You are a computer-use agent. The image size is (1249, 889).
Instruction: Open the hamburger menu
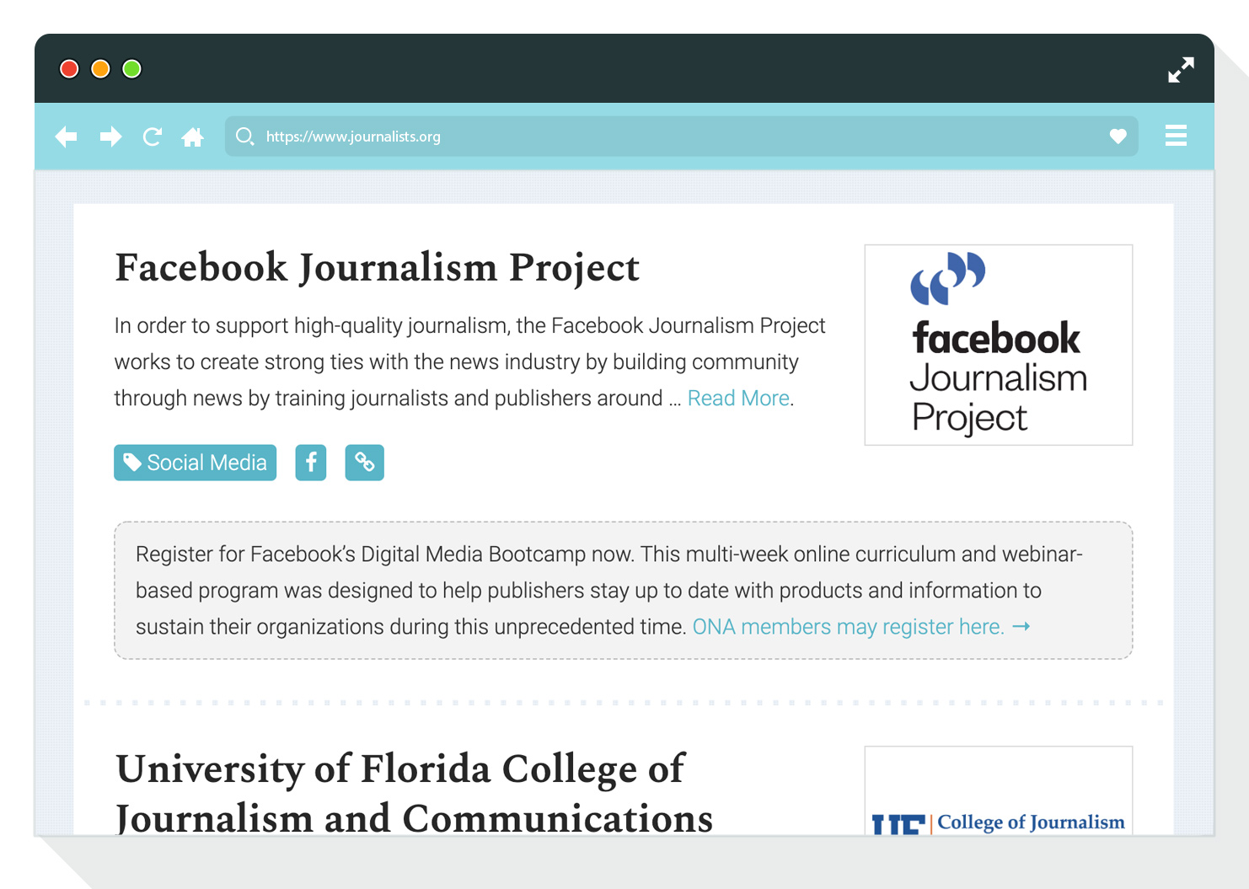(x=1176, y=136)
